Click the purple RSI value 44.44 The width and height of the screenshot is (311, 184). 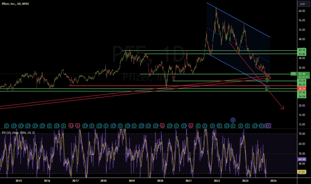302,159
